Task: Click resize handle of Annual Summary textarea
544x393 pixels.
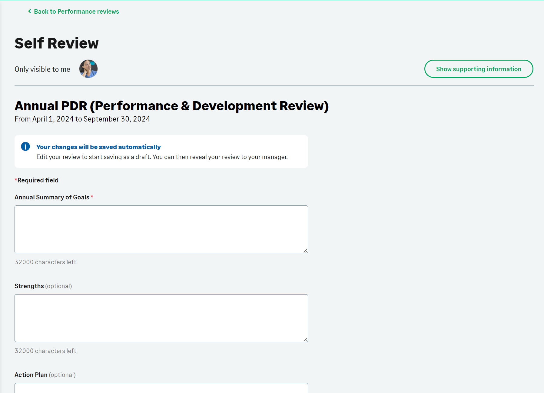Action: click(x=305, y=251)
